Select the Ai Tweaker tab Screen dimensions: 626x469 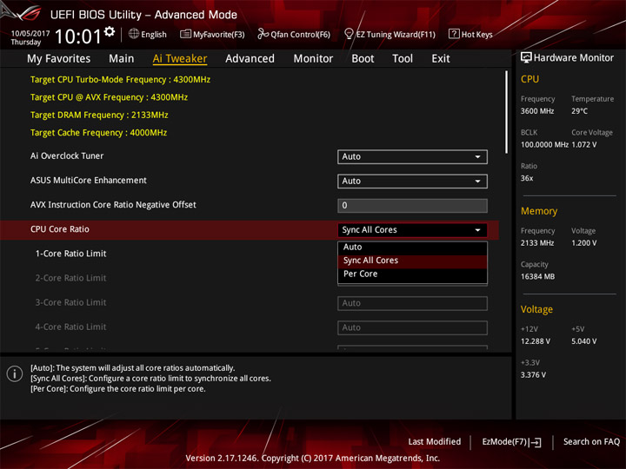180,59
